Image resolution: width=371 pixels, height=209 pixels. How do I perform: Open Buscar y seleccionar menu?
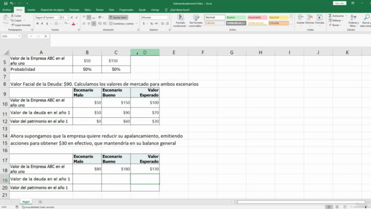(366, 21)
